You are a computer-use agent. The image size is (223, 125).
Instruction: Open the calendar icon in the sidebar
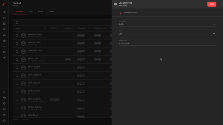point(4,18)
